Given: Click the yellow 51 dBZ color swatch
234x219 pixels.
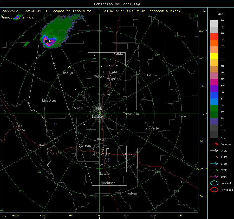Looking at the screenshot, I should 214,56.
